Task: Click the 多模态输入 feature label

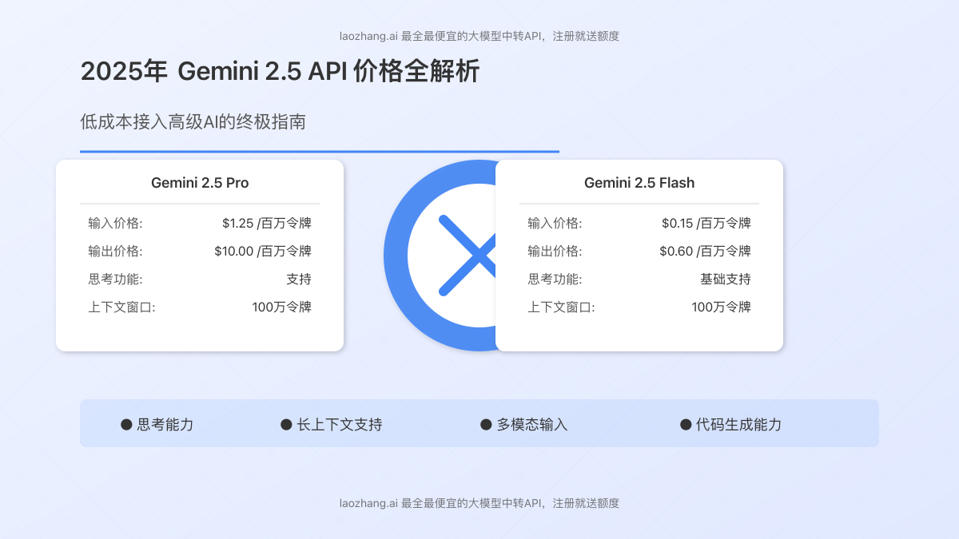Action: [532, 425]
